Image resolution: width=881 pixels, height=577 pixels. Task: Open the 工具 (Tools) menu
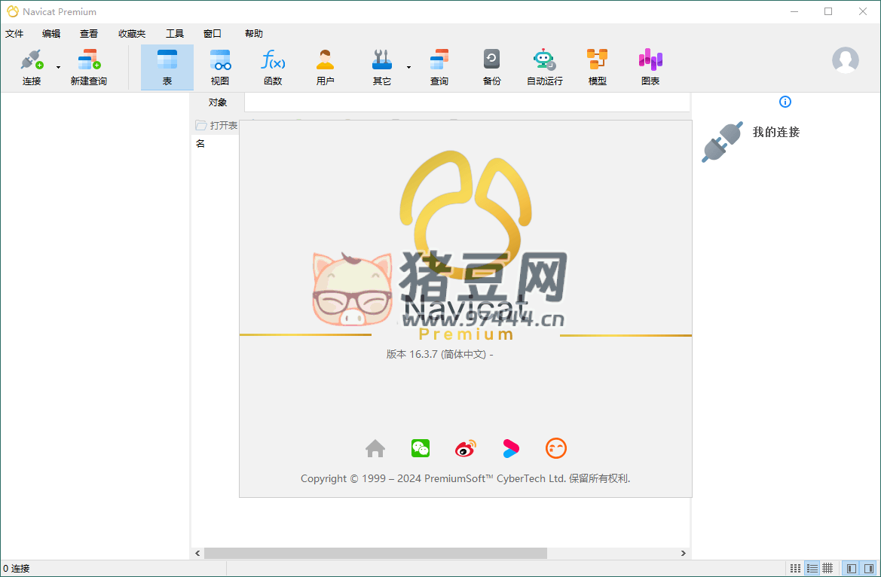(x=175, y=34)
